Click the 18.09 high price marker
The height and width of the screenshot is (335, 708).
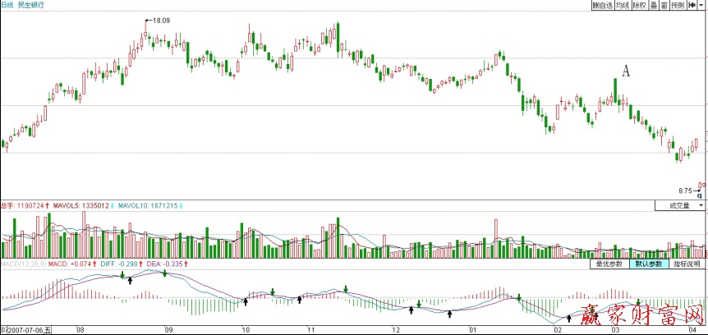[159, 20]
